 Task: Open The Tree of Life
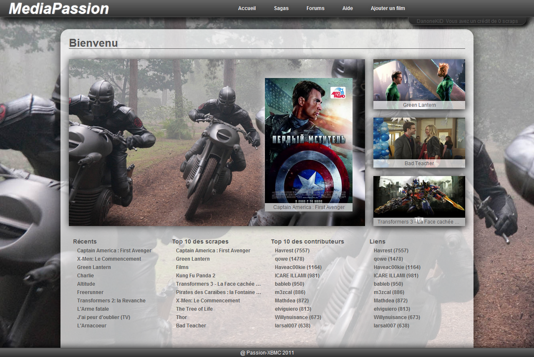[194, 309]
